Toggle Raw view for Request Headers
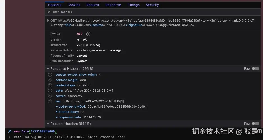The width and height of the screenshot is (263, 140). [255, 124]
